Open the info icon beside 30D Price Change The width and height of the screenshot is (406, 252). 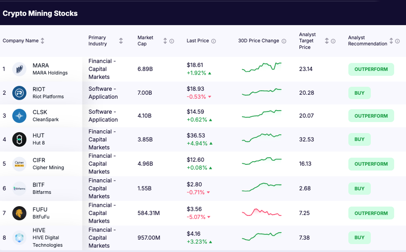click(x=284, y=41)
